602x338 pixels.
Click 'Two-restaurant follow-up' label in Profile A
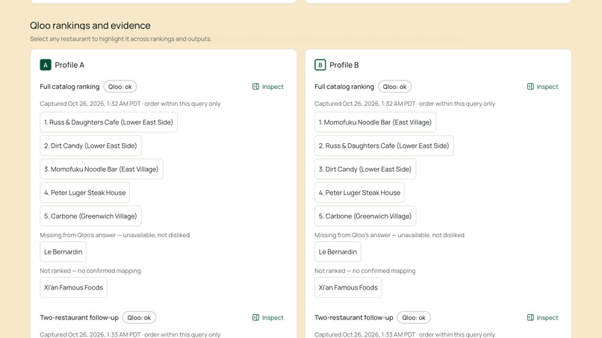click(79, 318)
